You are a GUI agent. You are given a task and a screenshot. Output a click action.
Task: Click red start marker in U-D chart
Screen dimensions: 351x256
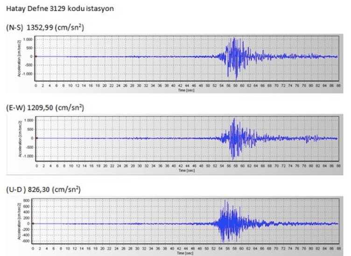point(36,223)
